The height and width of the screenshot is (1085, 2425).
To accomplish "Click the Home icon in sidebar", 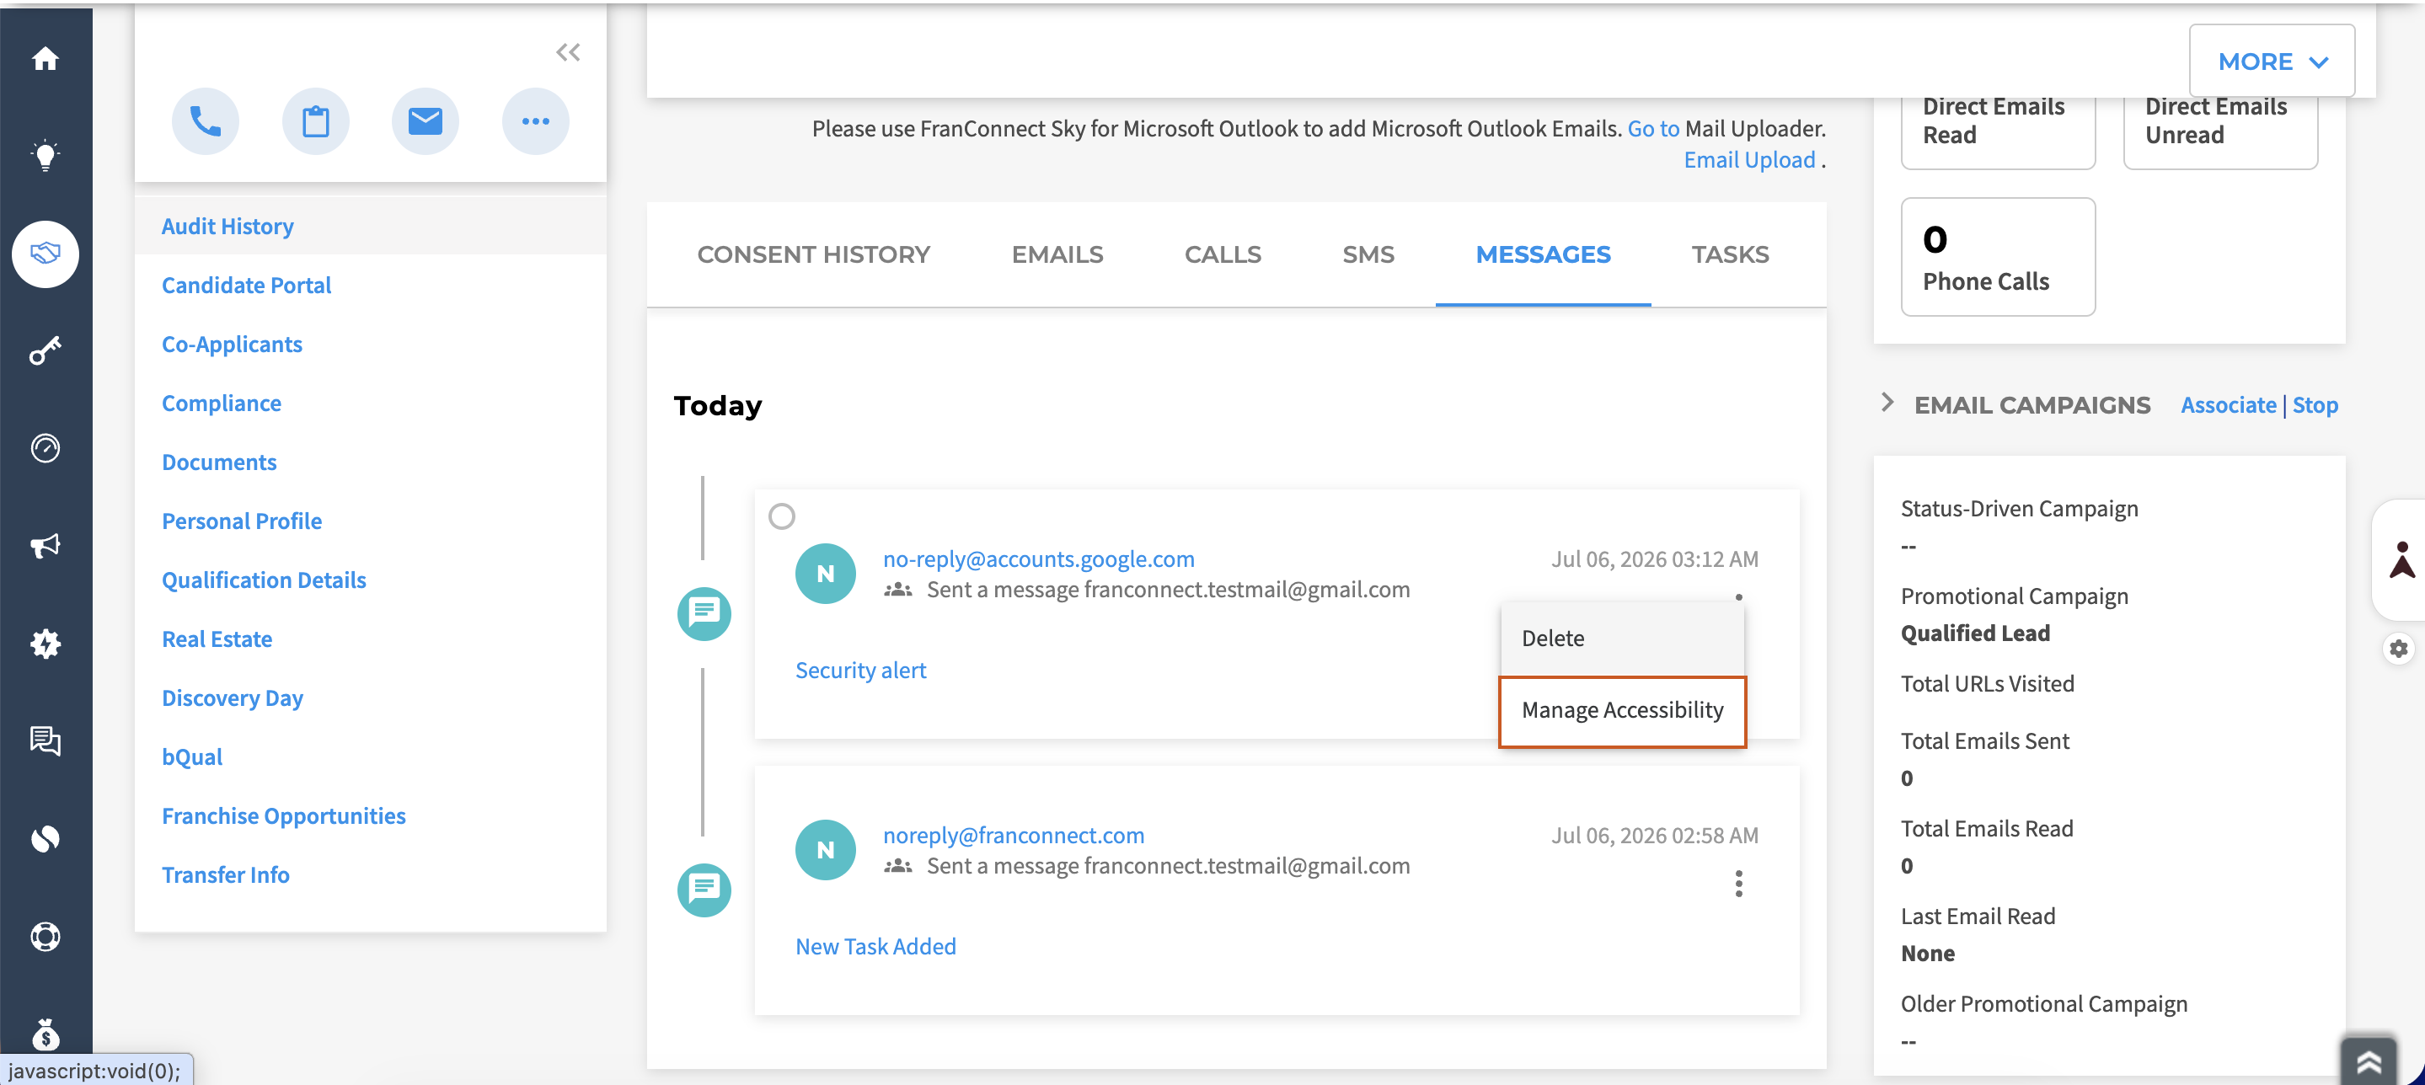I will point(46,59).
